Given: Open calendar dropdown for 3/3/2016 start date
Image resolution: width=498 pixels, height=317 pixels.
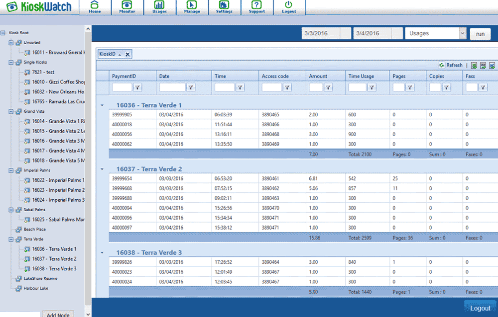Looking at the screenshot, I should (345, 33).
